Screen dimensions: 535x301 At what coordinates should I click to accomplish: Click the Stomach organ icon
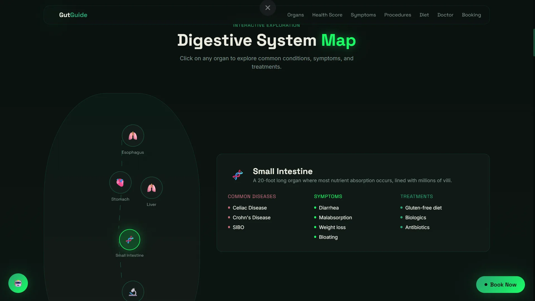coord(120,182)
